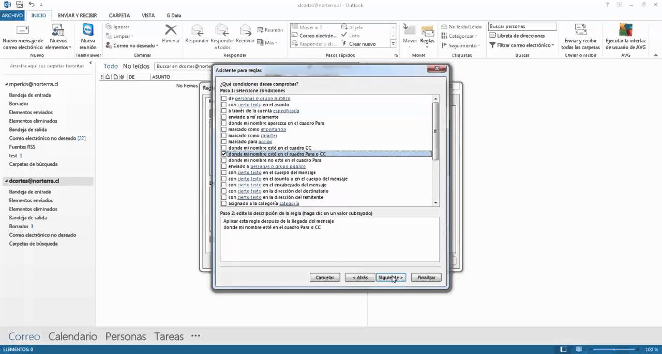662x354 pixels.
Task: Click the more navigation options ellipsis
Action: (x=195, y=336)
